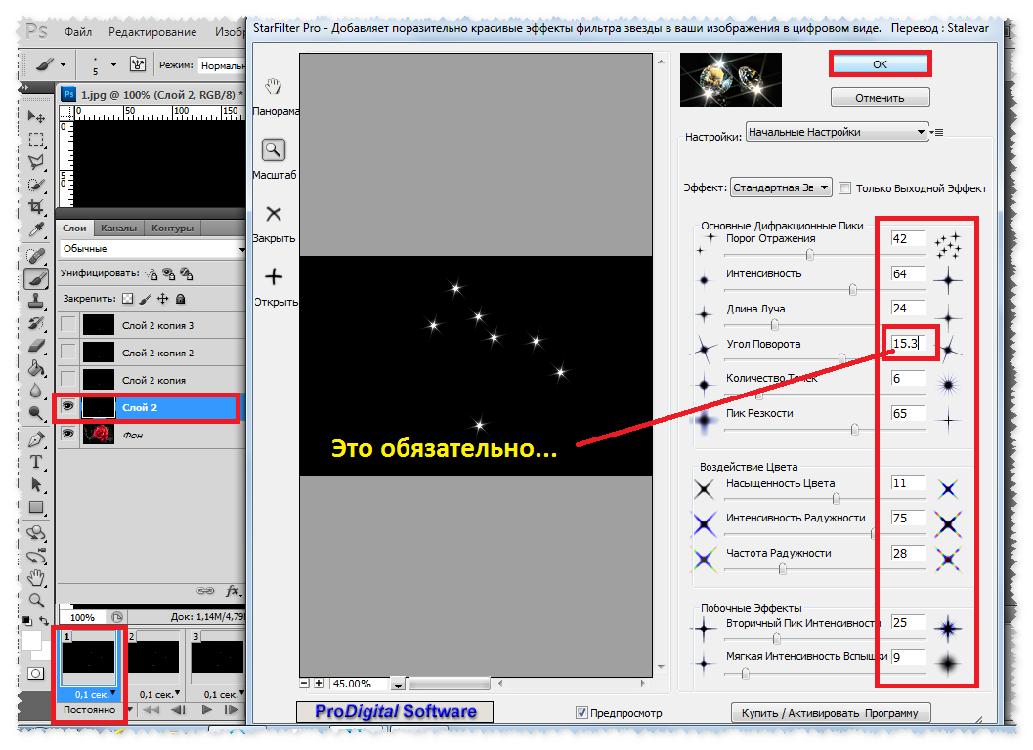1033x750 pixels.
Task: Toggle lock transparent pixels box
Action: point(128,299)
